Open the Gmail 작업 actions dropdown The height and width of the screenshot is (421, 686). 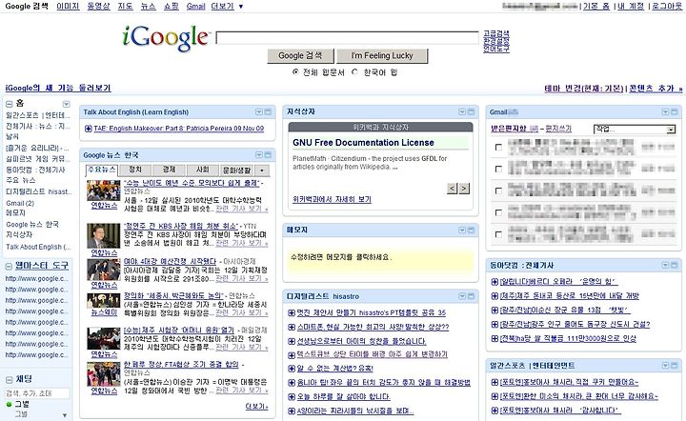[x=634, y=130]
